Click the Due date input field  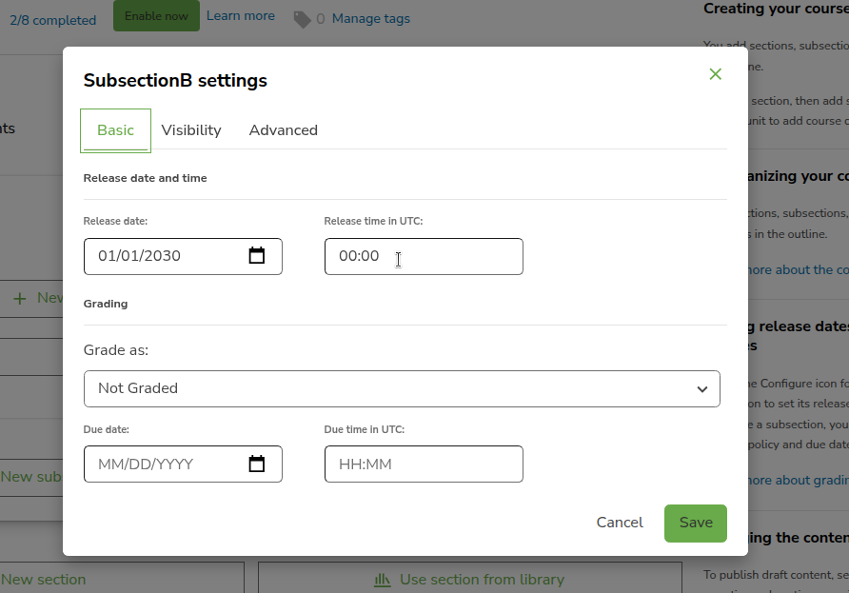point(183,465)
